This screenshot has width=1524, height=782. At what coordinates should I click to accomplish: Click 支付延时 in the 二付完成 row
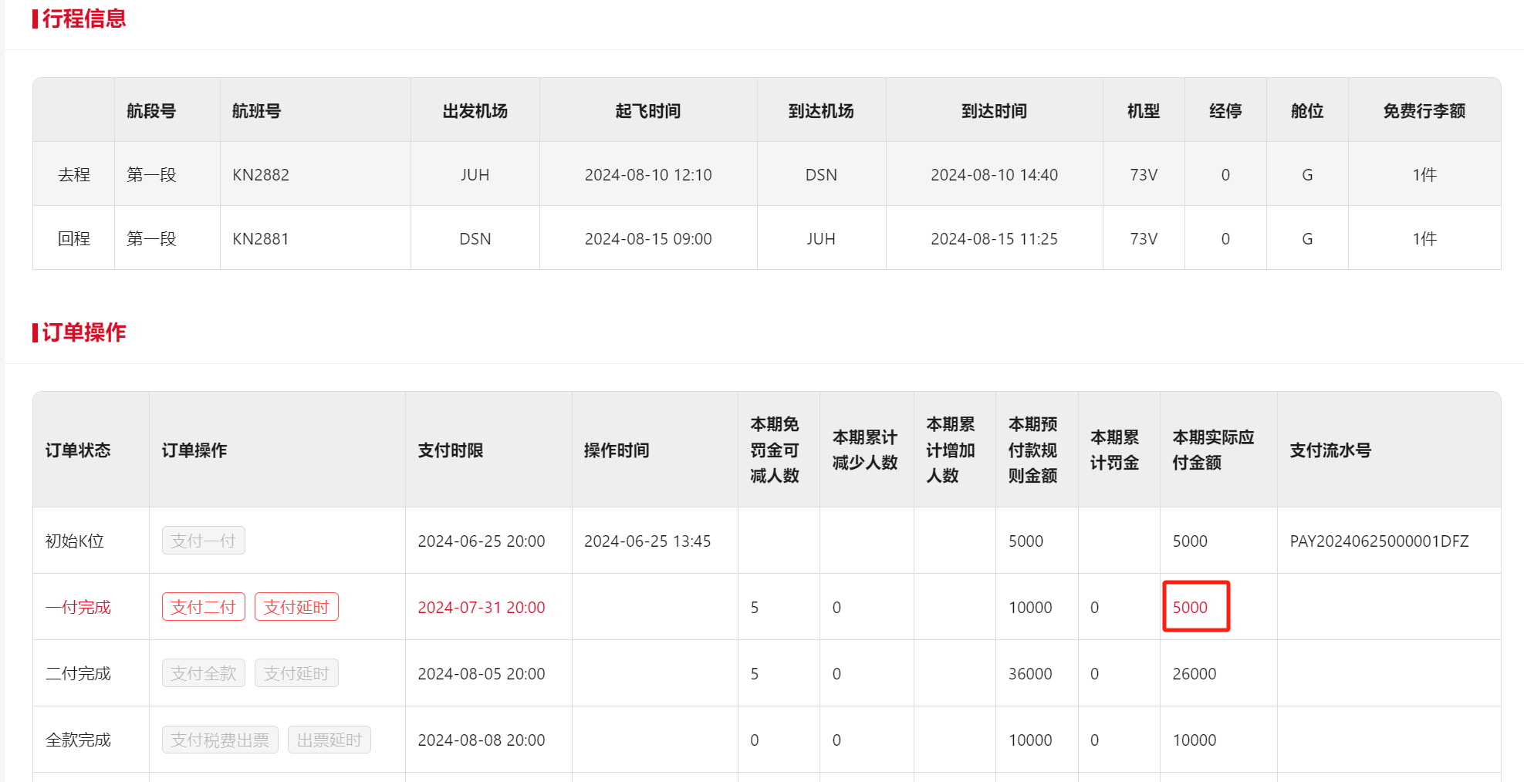(296, 673)
